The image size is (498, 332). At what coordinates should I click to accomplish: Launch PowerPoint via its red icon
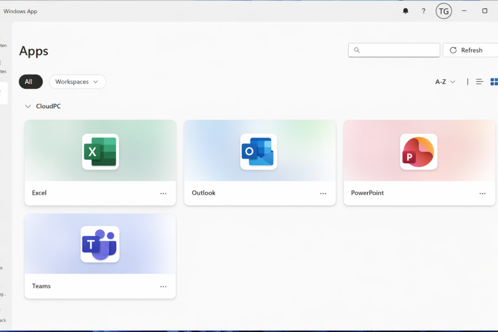pyautogui.click(x=418, y=152)
